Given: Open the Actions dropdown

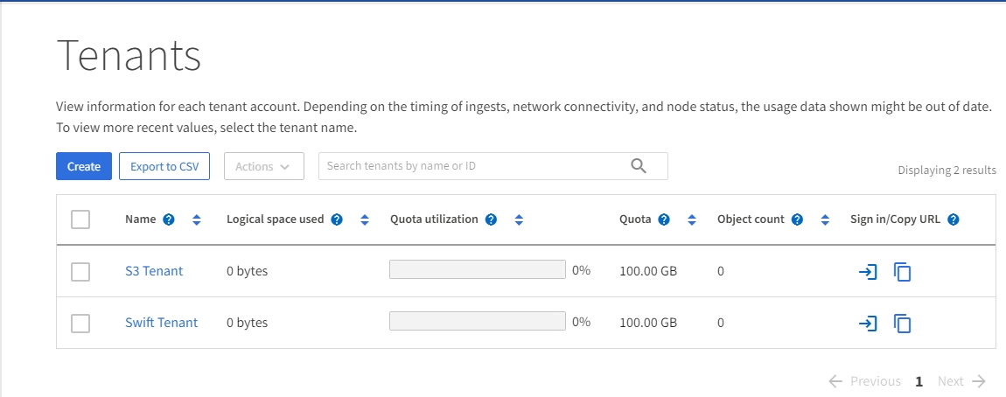Looking at the screenshot, I should click(x=263, y=166).
